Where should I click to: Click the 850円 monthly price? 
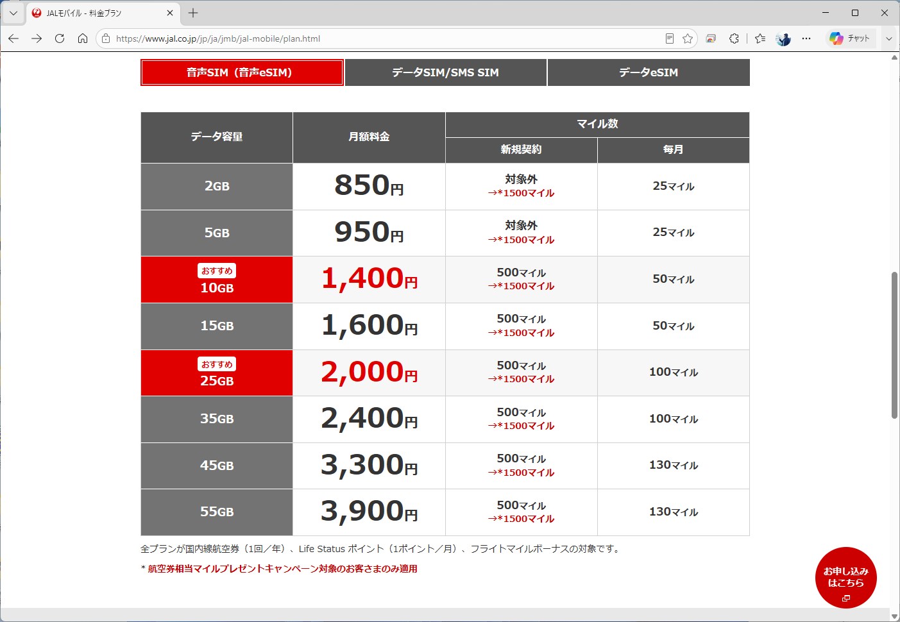pos(369,185)
